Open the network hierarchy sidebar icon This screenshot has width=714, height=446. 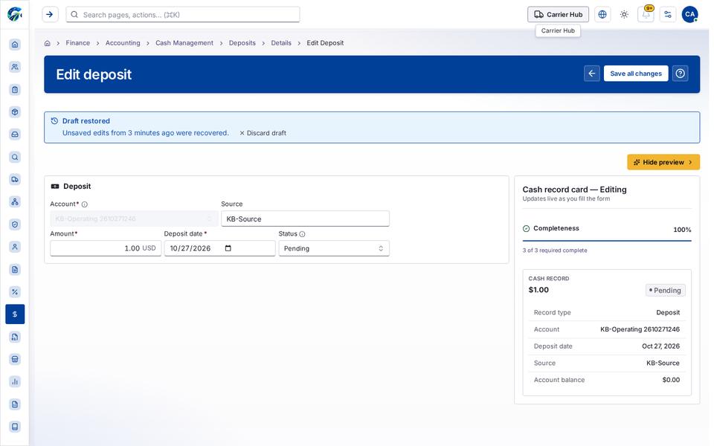15,201
